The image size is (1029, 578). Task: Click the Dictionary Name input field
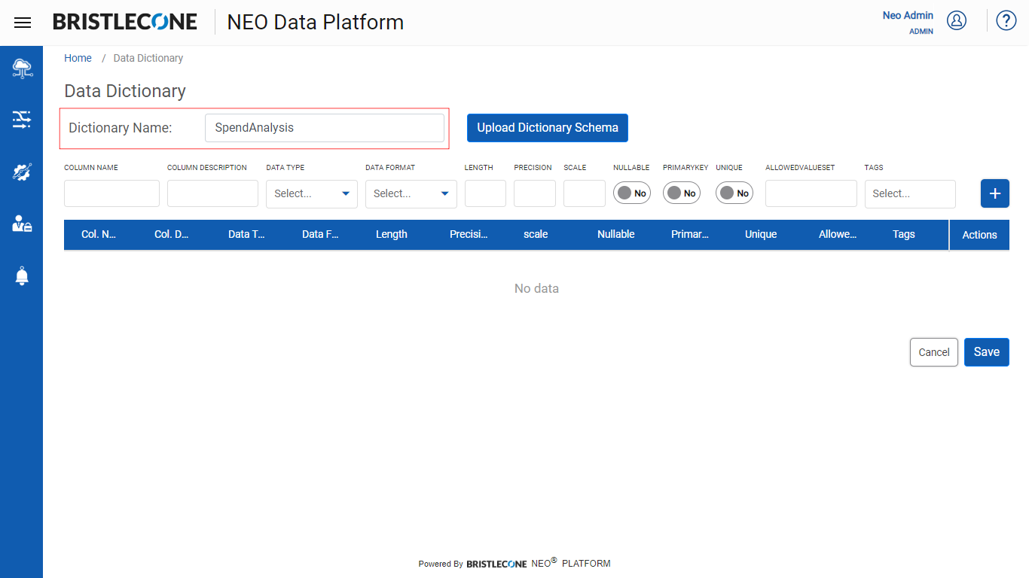pyautogui.click(x=325, y=128)
